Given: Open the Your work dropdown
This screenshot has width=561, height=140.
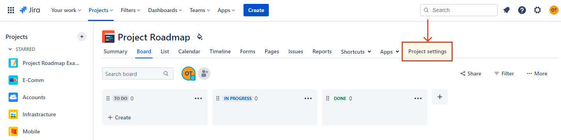Looking at the screenshot, I should click(66, 10).
